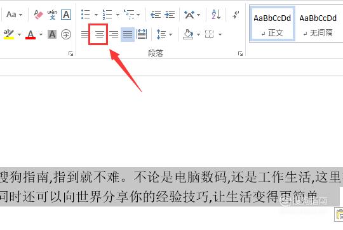This screenshot has width=343, height=230.
Task: Click the Sort A-Z icon
Action: (x=216, y=15)
